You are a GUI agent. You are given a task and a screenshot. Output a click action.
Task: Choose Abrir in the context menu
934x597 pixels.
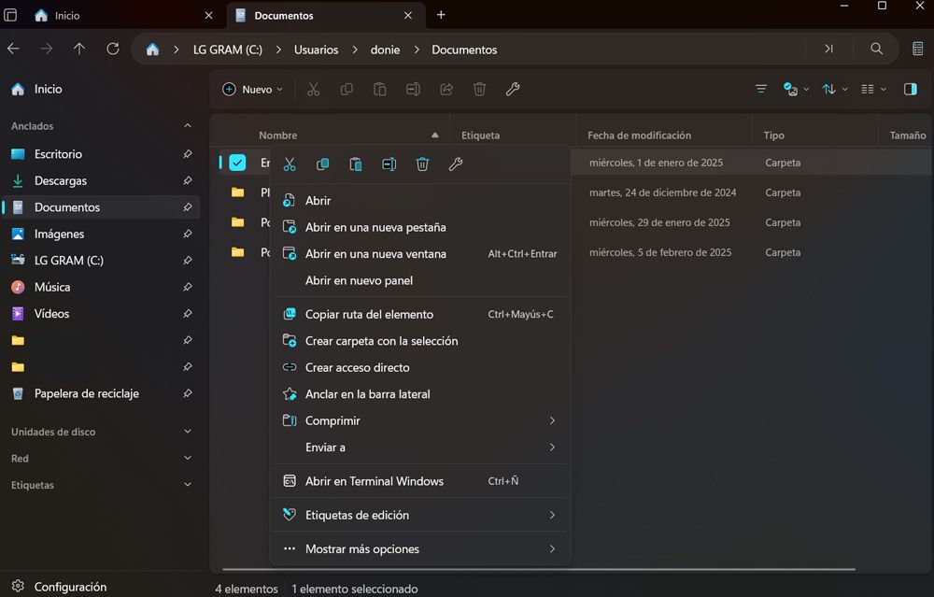click(x=420, y=201)
